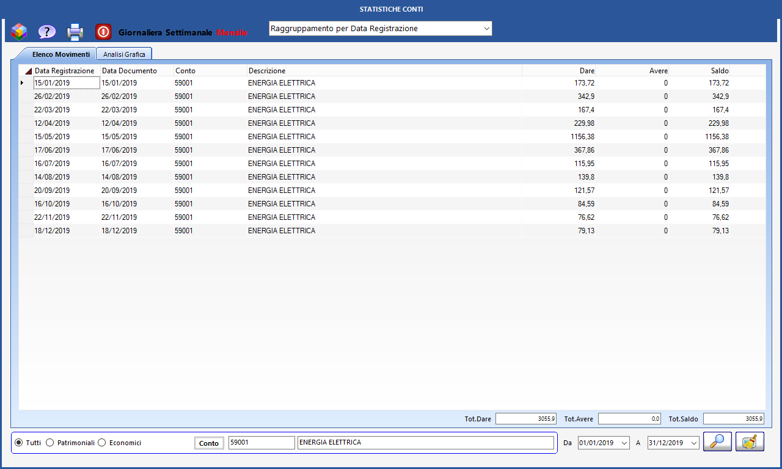
Task: Select Settimanale period view
Action: pyautogui.click(x=189, y=32)
